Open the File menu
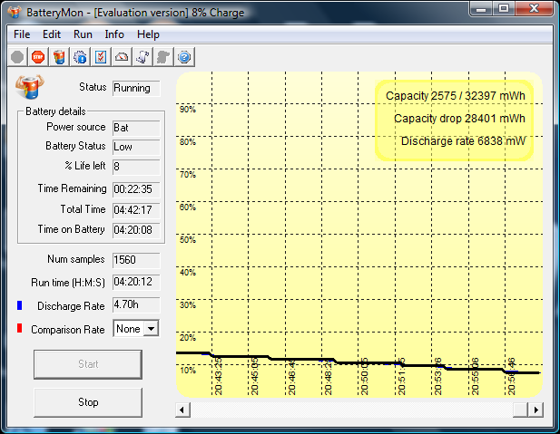The image size is (560, 434). pos(22,34)
